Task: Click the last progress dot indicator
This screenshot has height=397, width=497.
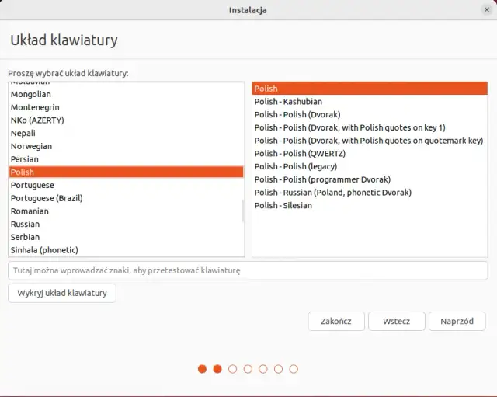Action: point(294,369)
